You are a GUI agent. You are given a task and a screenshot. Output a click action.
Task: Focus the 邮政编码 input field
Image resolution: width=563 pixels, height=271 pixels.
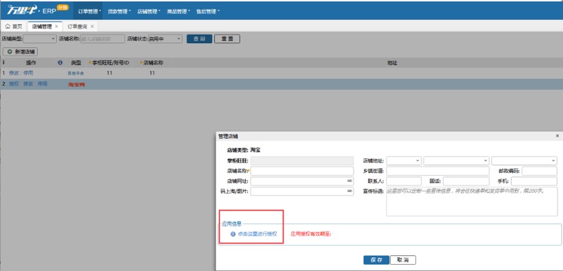(539, 171)
